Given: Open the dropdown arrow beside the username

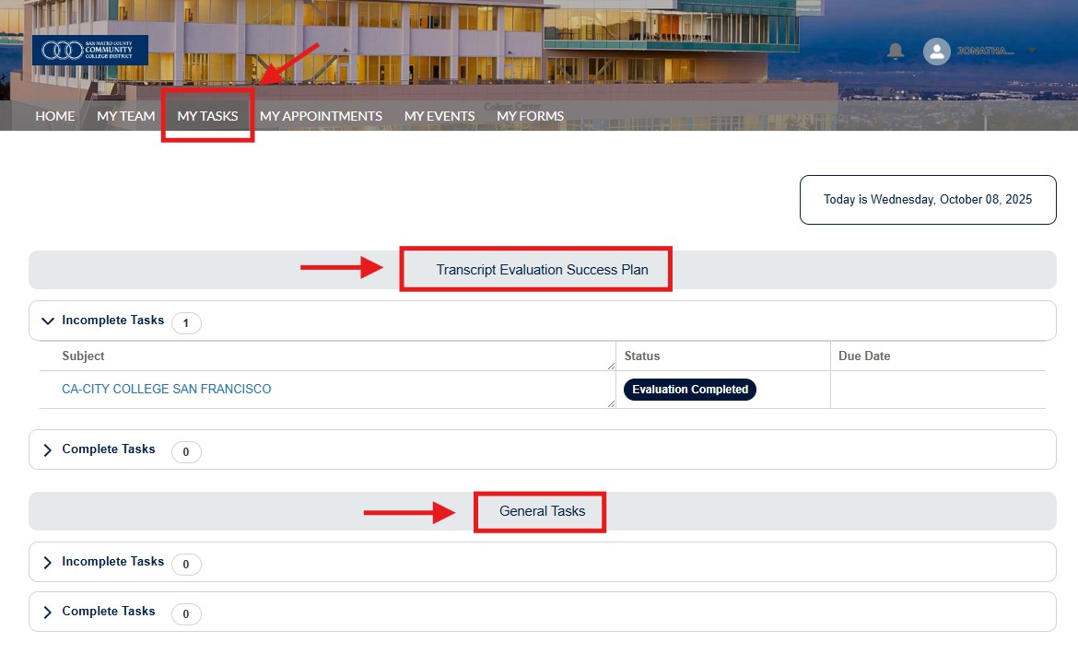Looking at the screenshot, I should 1032,51.
